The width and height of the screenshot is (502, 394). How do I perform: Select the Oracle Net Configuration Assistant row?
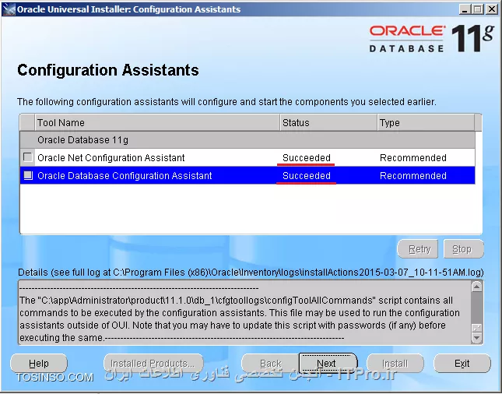coord(247,157)
